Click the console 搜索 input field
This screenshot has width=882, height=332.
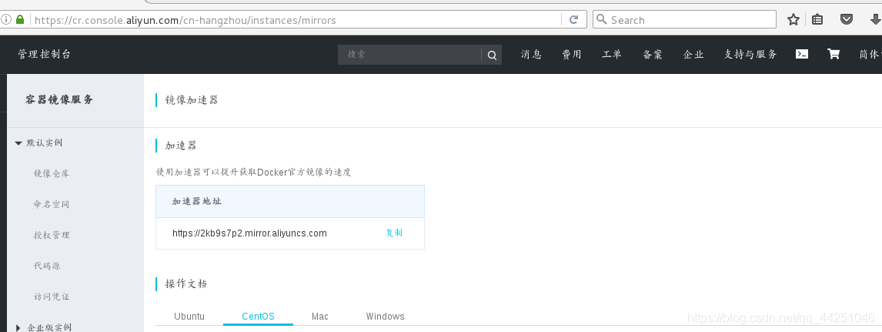pyautogui.click(x=409, y=55)
